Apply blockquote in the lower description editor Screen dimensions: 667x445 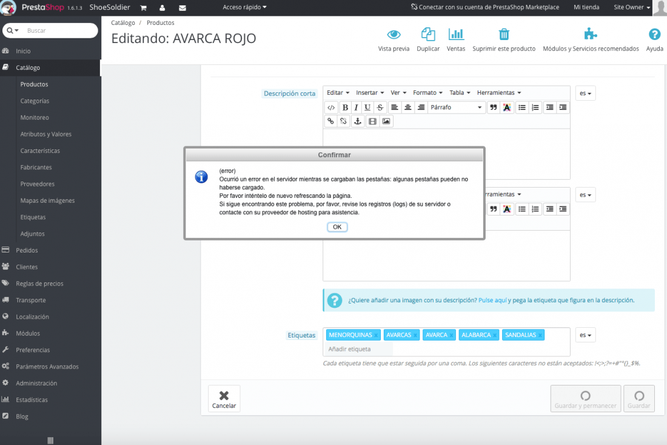pos(494,209)
